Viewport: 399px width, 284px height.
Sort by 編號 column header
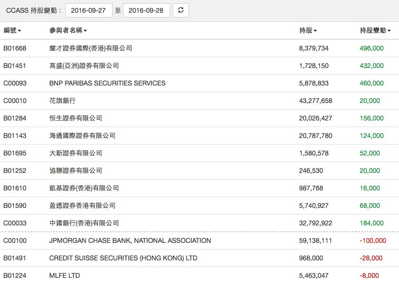[x=12, y=30]
